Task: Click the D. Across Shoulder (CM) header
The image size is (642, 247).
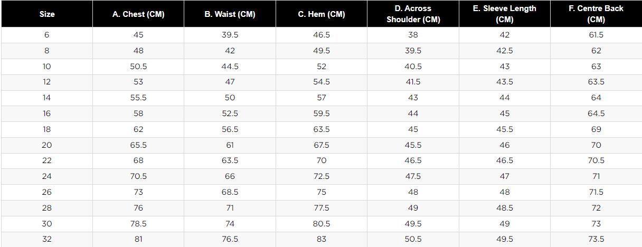Action: [x=413, y=14]
